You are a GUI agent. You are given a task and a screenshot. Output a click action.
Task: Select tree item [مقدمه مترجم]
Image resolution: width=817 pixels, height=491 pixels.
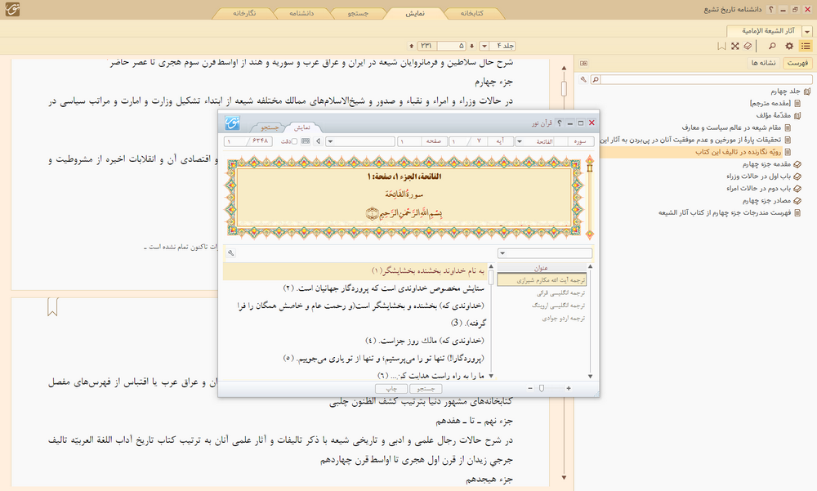(x=770, y=103)
